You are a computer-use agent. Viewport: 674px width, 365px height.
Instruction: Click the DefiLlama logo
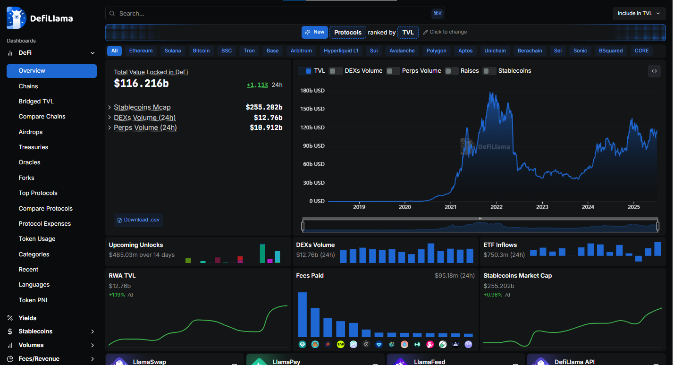tap(40, 18)
